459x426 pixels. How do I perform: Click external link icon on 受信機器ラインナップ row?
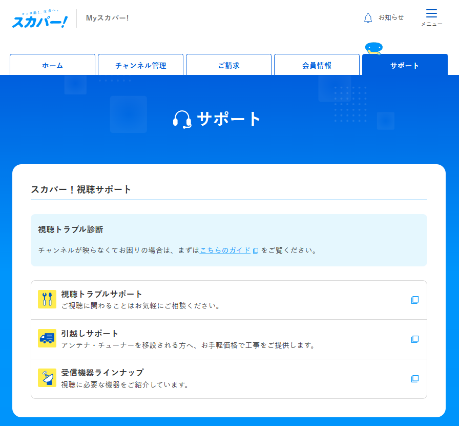coord(415,379)
